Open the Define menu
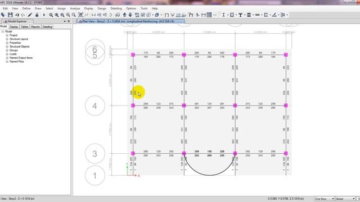Screen dimensions: 360x202 pos(26,8)
